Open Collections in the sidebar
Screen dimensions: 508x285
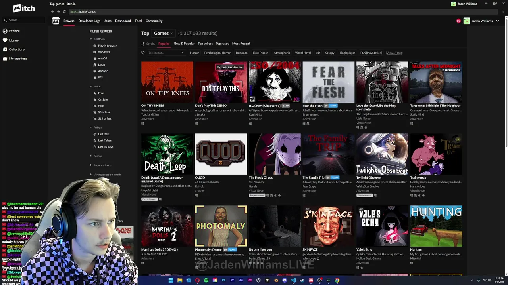point(13,49)
